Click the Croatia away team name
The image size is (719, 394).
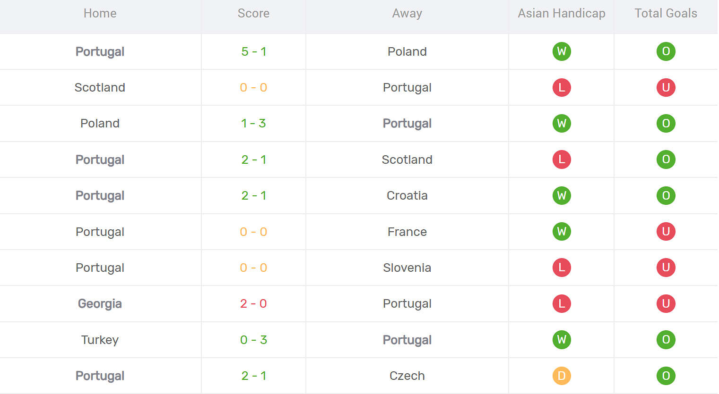pyautogui.click(x=407, y=195)
